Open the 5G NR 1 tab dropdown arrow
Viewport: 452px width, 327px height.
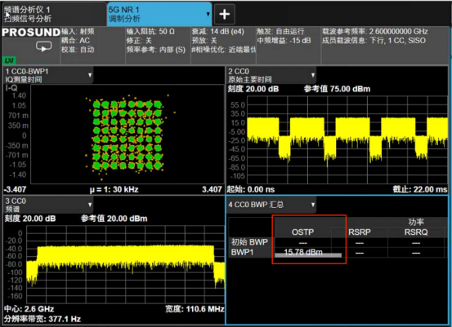(x=208, y=14)
